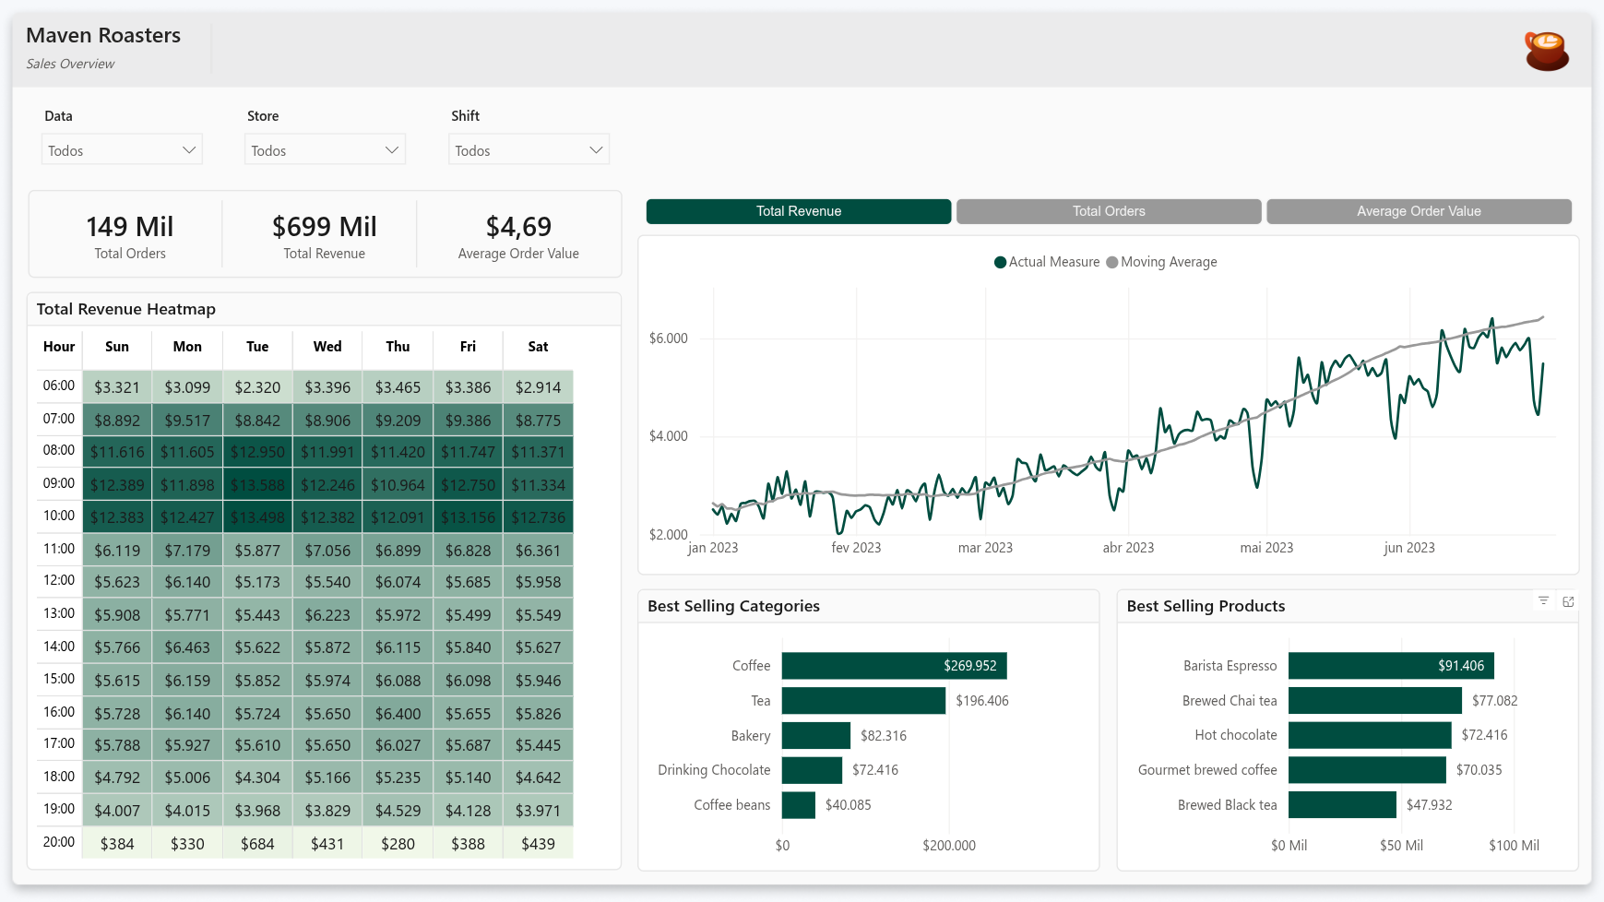Click the heatmap cell $13.588
This screenshot has height=902, width=1604.
pyautogui.click(x=257, y=485)
